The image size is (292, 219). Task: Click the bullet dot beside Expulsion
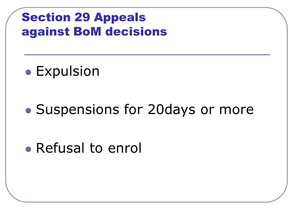click(x=28, y=72)
